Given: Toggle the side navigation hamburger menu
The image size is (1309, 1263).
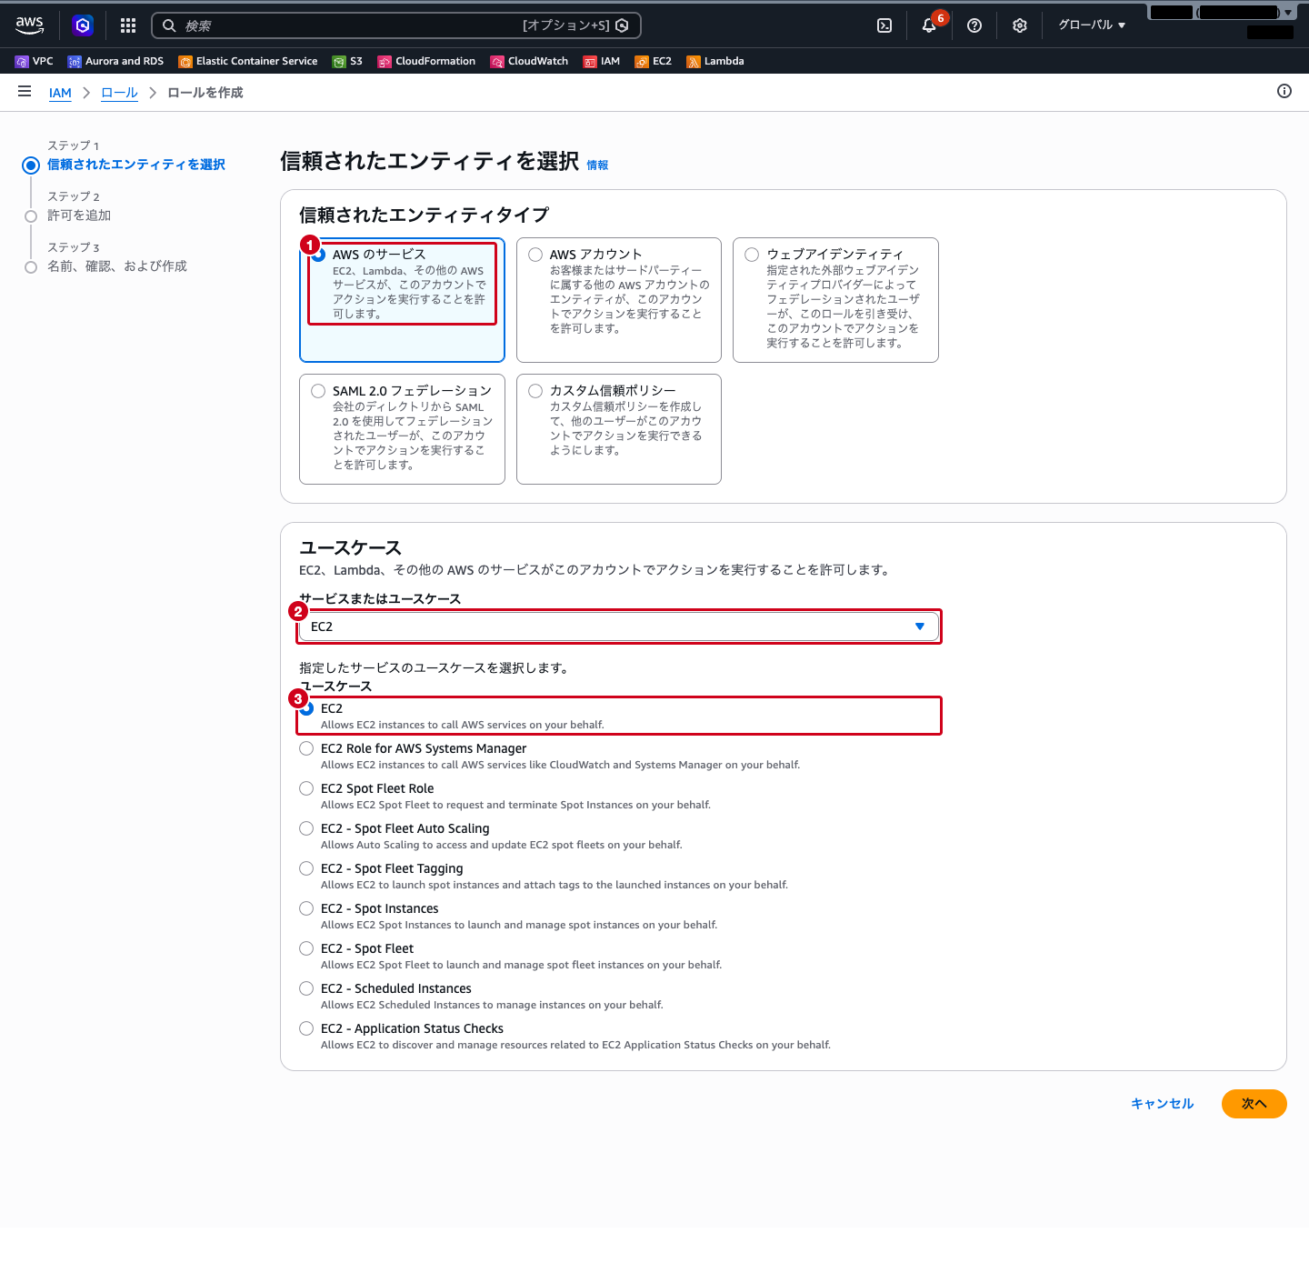Looking at the screenshot, I should [25, 92].
